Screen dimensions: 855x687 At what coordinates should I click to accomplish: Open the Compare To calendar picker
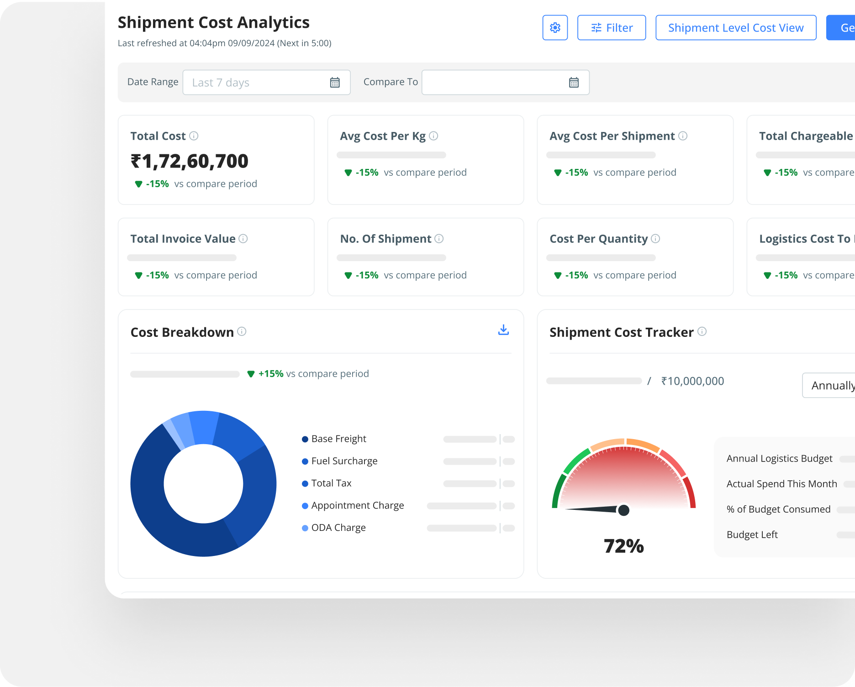pos(574,83)
